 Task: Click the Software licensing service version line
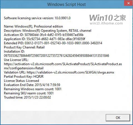coord(37,18)
